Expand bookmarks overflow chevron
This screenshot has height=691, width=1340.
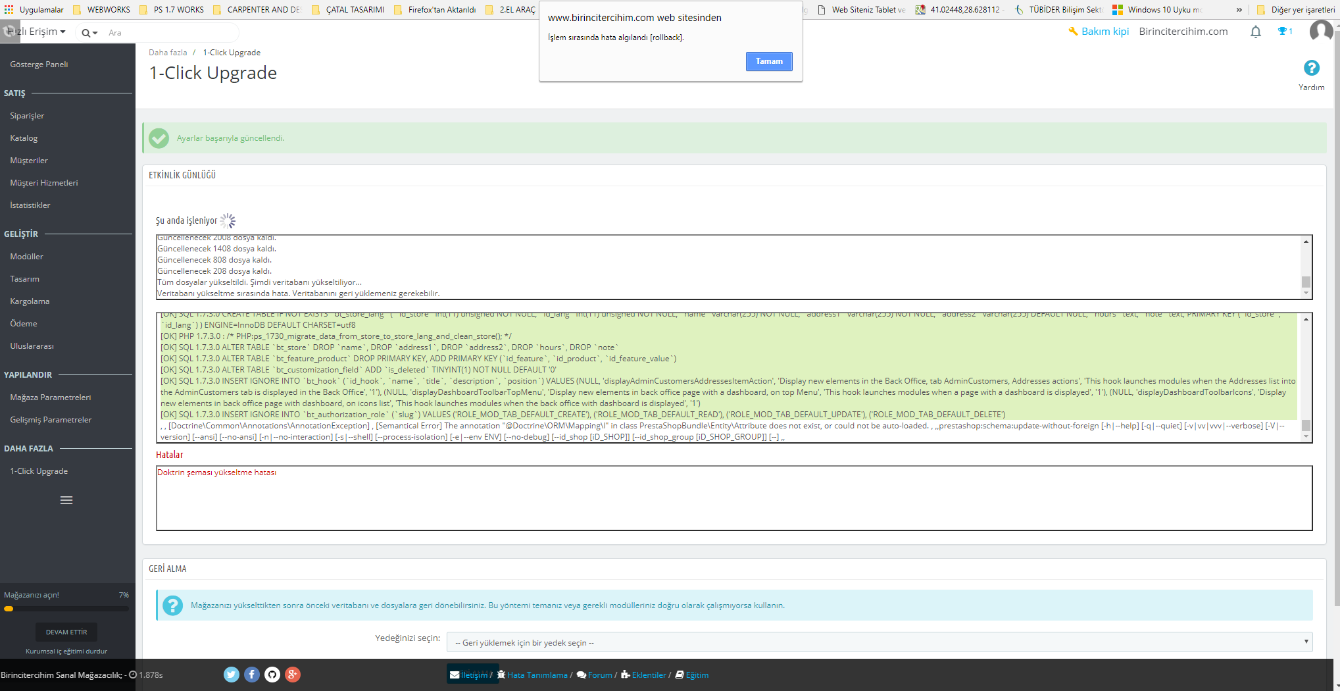[1239, 10]
